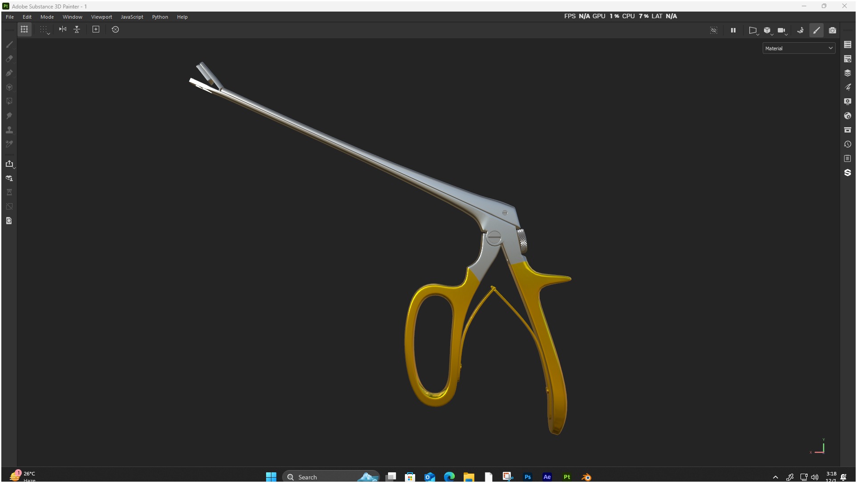This screenshot has height=483, width=857.
Task: Select the Smudge tool
Action: pyautogui.click(x=9, y=116)
